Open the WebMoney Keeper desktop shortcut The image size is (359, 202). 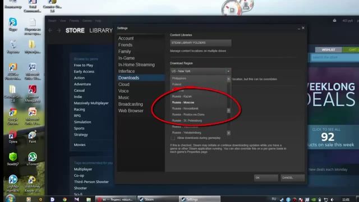pyautogui.click(x=33, y=183)
